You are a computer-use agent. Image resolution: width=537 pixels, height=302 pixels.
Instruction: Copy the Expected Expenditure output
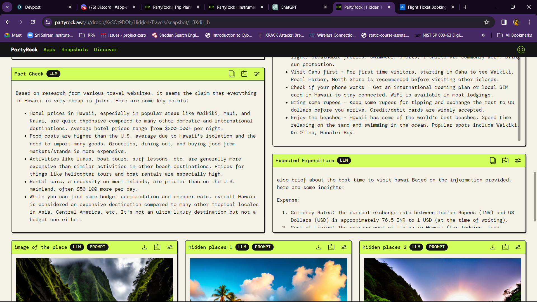click(493, 161)
